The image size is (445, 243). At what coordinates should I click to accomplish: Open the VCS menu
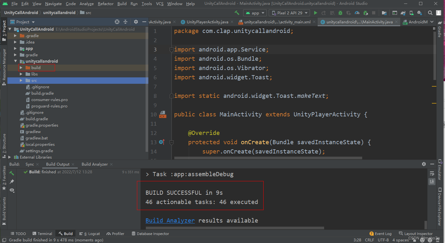[160, 4]
